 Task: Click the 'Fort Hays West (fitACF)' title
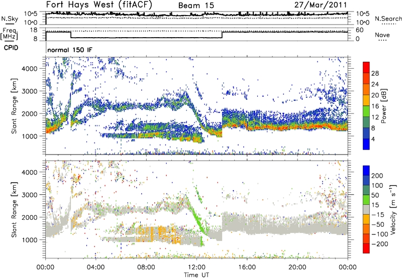[x=99, y=5]
